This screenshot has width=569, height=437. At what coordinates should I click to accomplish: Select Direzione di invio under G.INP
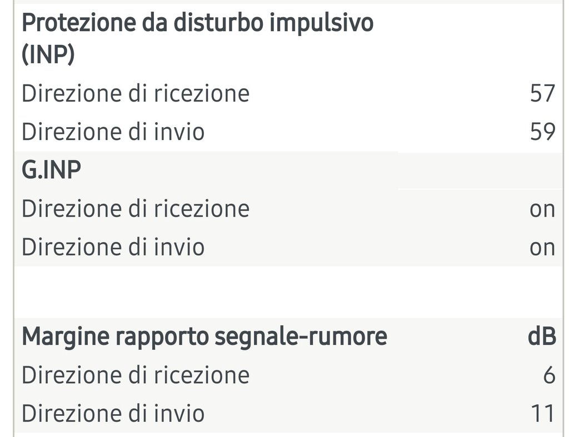[x=113, y=247]
